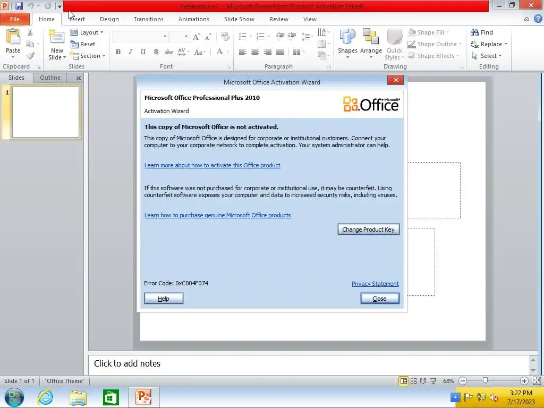Click Help button in Activation Wizard
This screenshot has height=408, width=544.
(x=164, y=299)
